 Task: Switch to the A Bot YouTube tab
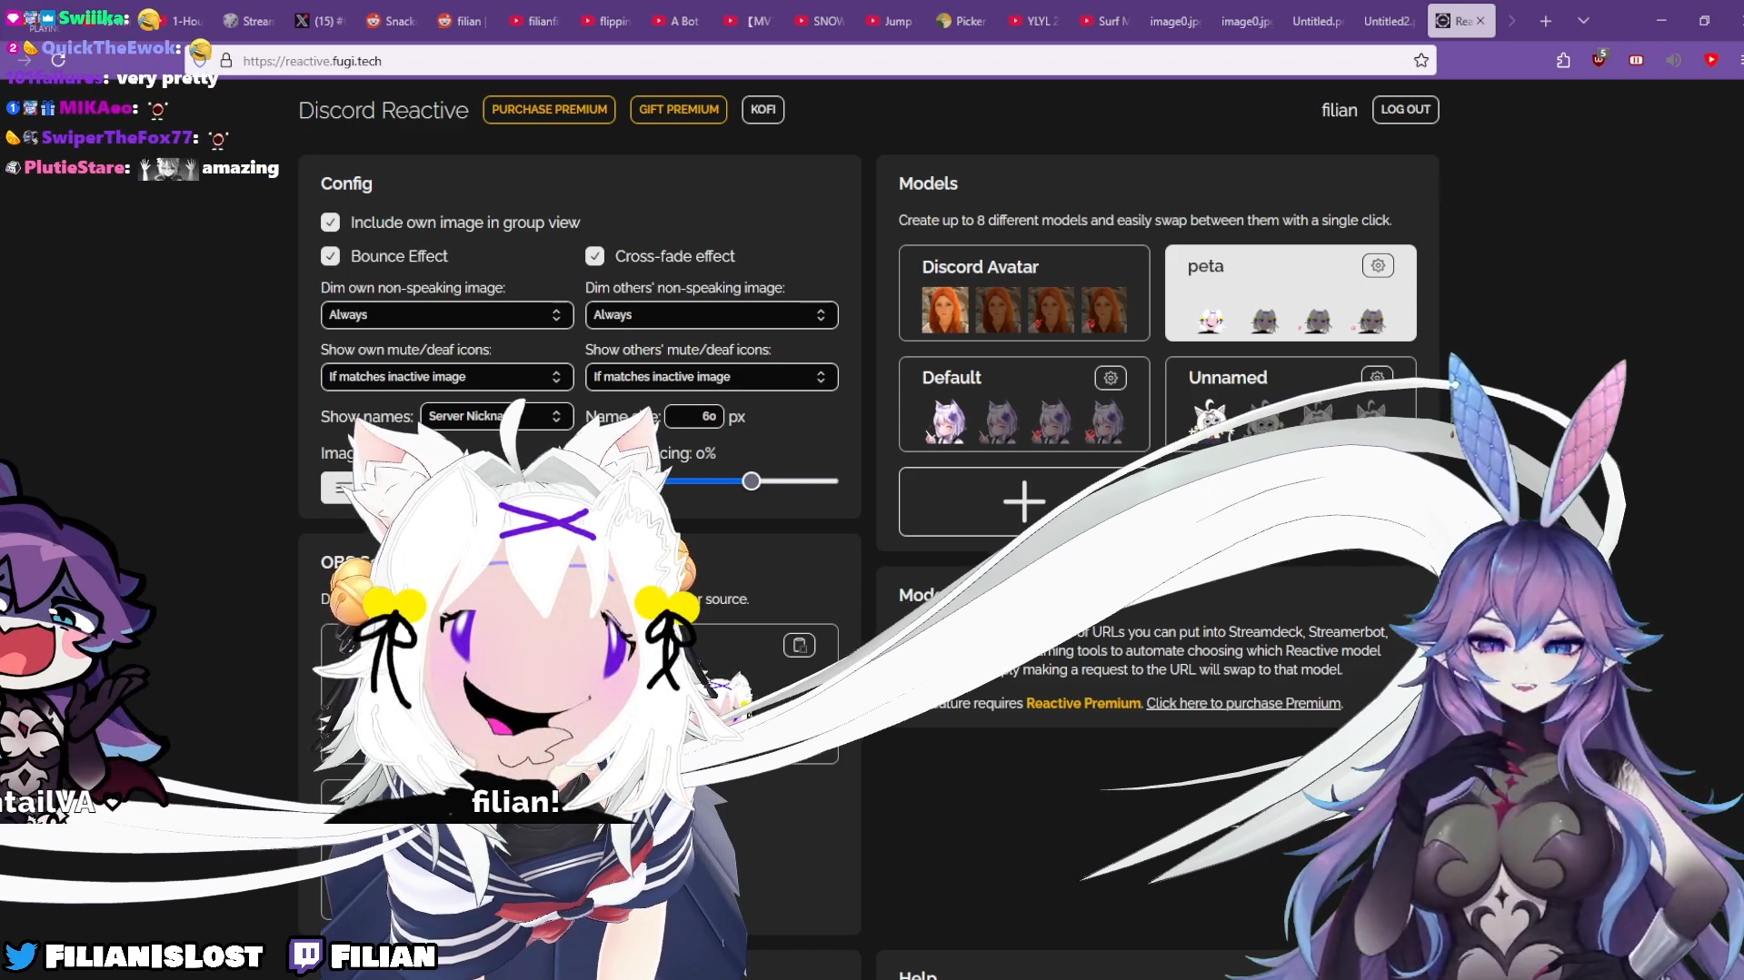(x=676, y=21)
